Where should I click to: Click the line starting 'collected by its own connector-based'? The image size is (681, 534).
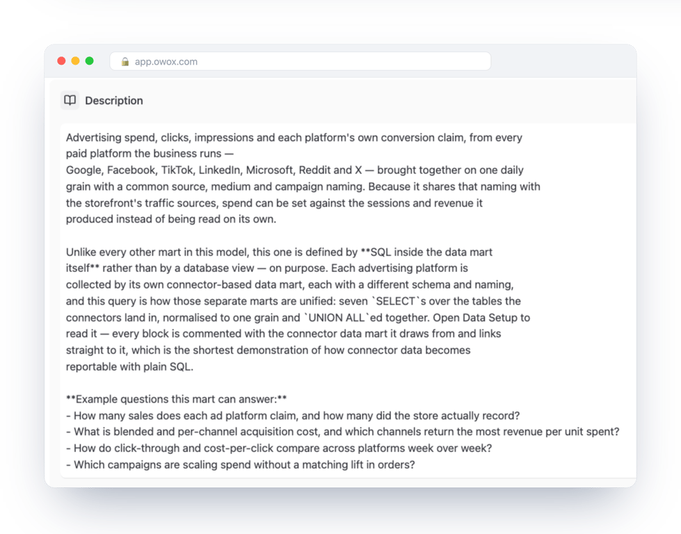(289, 285)
